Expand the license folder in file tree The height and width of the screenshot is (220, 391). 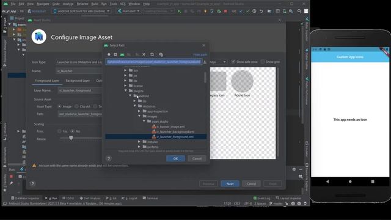click(x=125, y=86)
